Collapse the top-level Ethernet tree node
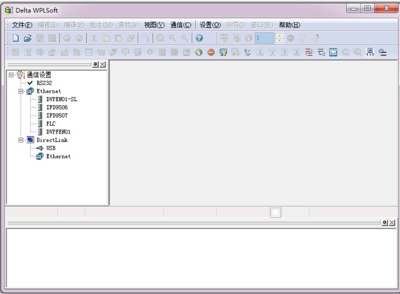 (x=21, y=91)
